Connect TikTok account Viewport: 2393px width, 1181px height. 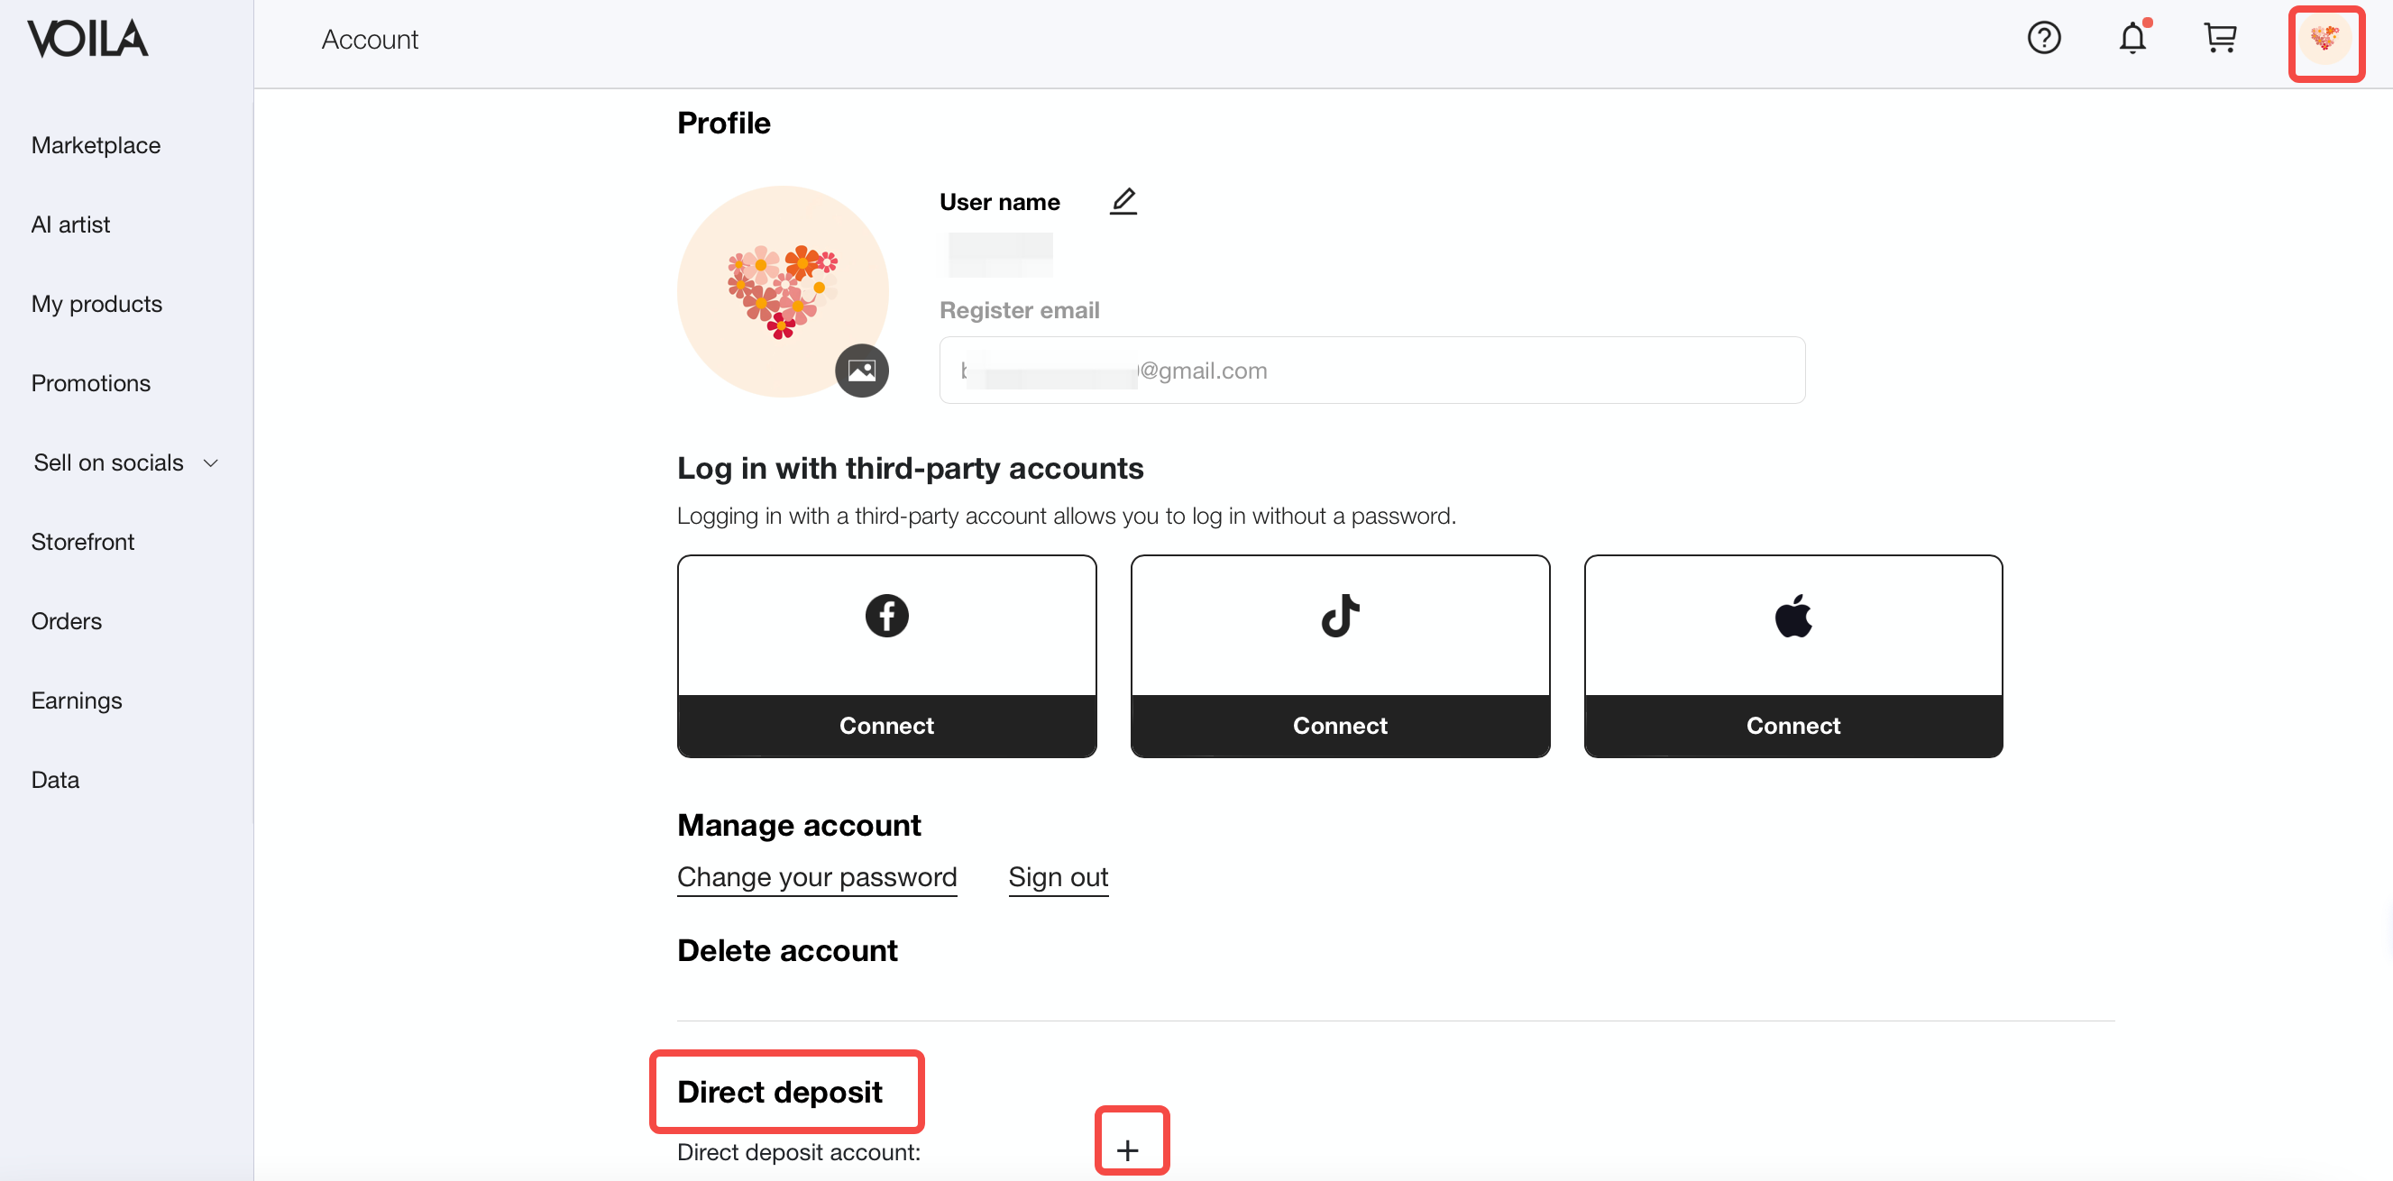pyautogui.click(x=1340, y=725)
